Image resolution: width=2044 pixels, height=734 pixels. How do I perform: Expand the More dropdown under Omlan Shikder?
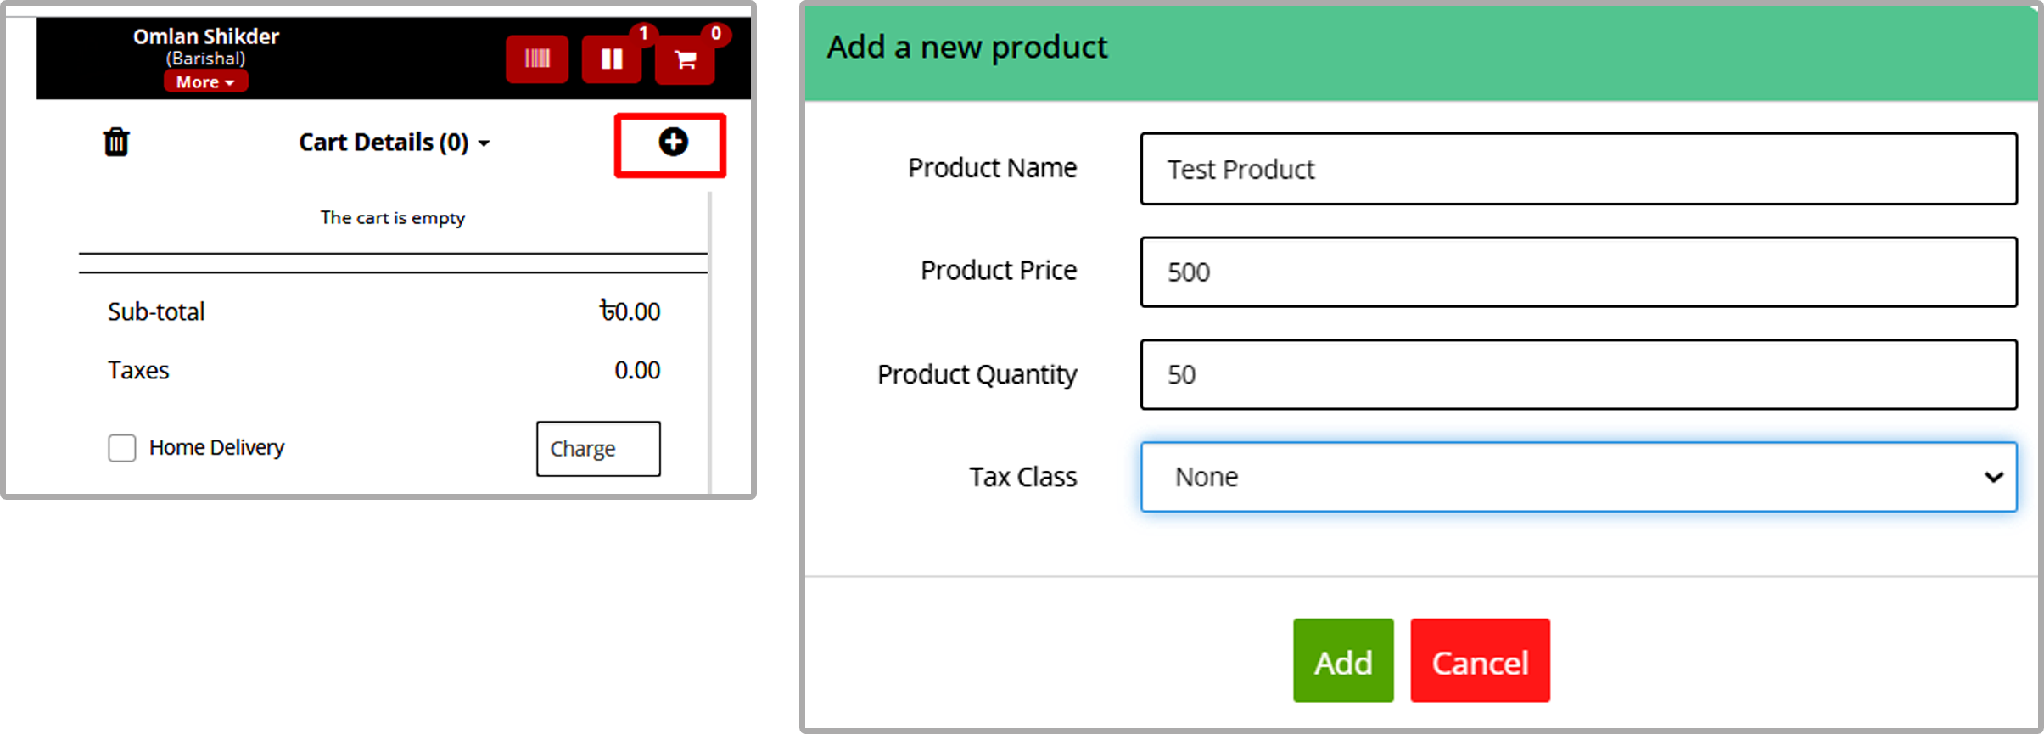tap(205, 81)
